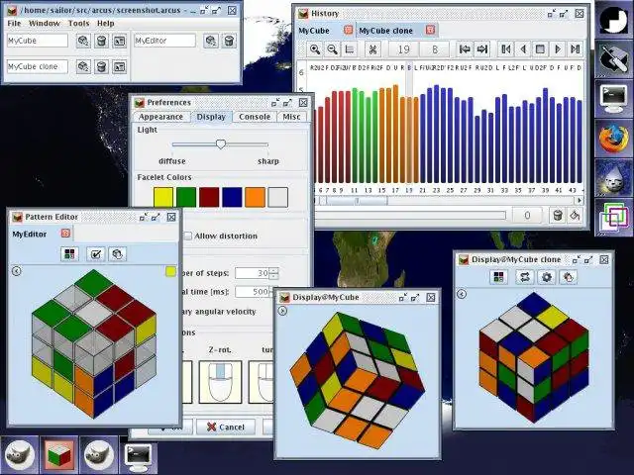634x475 pixels.
Task: Click the color grid icon in Pattern Editor
Action: pyautogui.click(x=69, y=254)
